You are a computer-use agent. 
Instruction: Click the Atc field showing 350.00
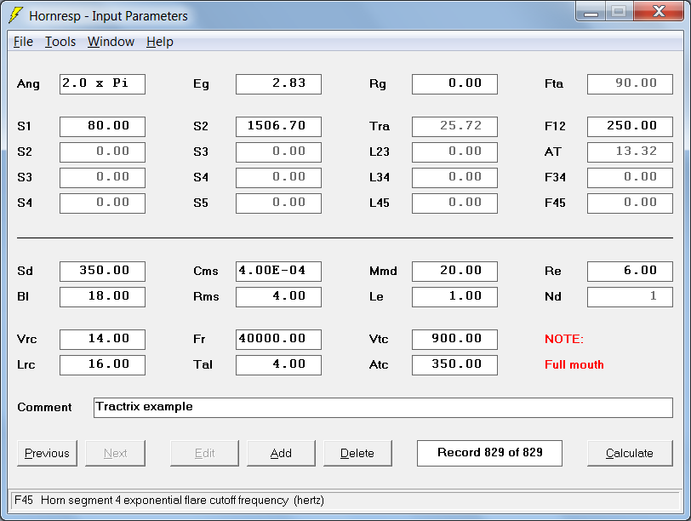(x=454, y=365)
